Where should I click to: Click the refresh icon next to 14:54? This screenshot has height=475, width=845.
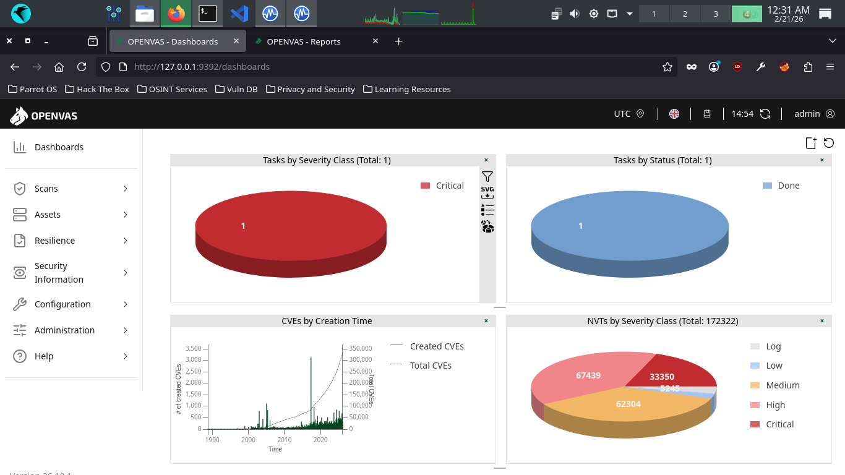[765, 114]
